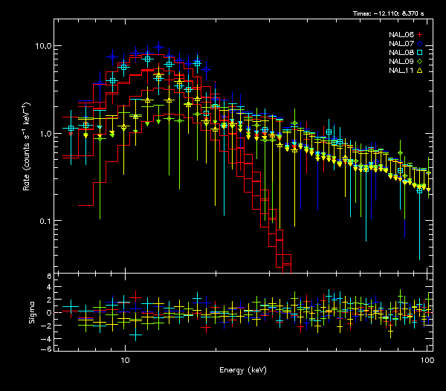Select the NAI_11 legend label
This screenshot has width=446, height=391.
(x=401, y=71)
